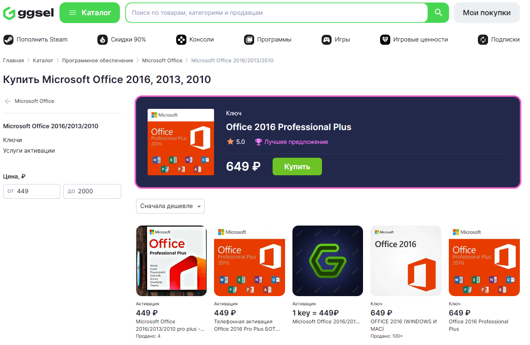Click the Продано: 4 text
The image size is (530, 345).
148,336
